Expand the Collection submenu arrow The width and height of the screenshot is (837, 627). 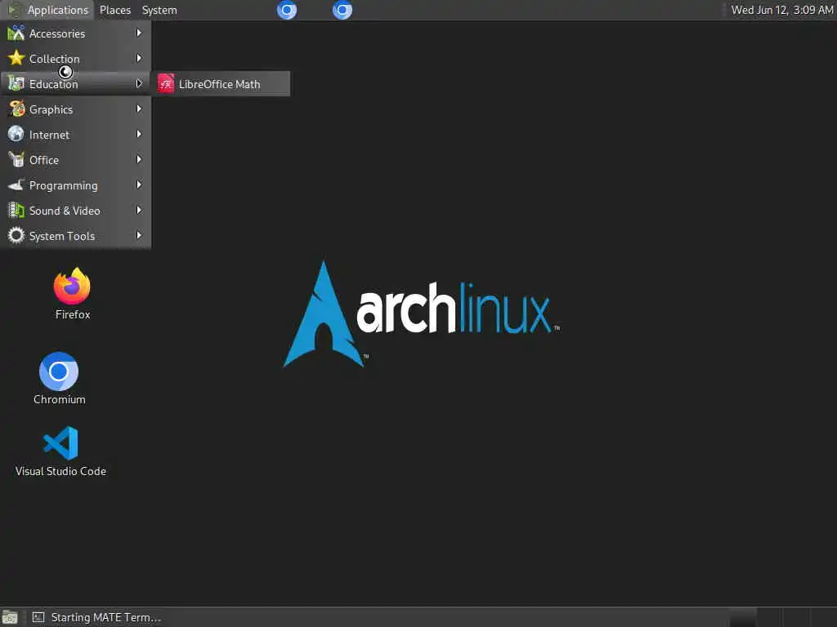(x=139, y=58)
